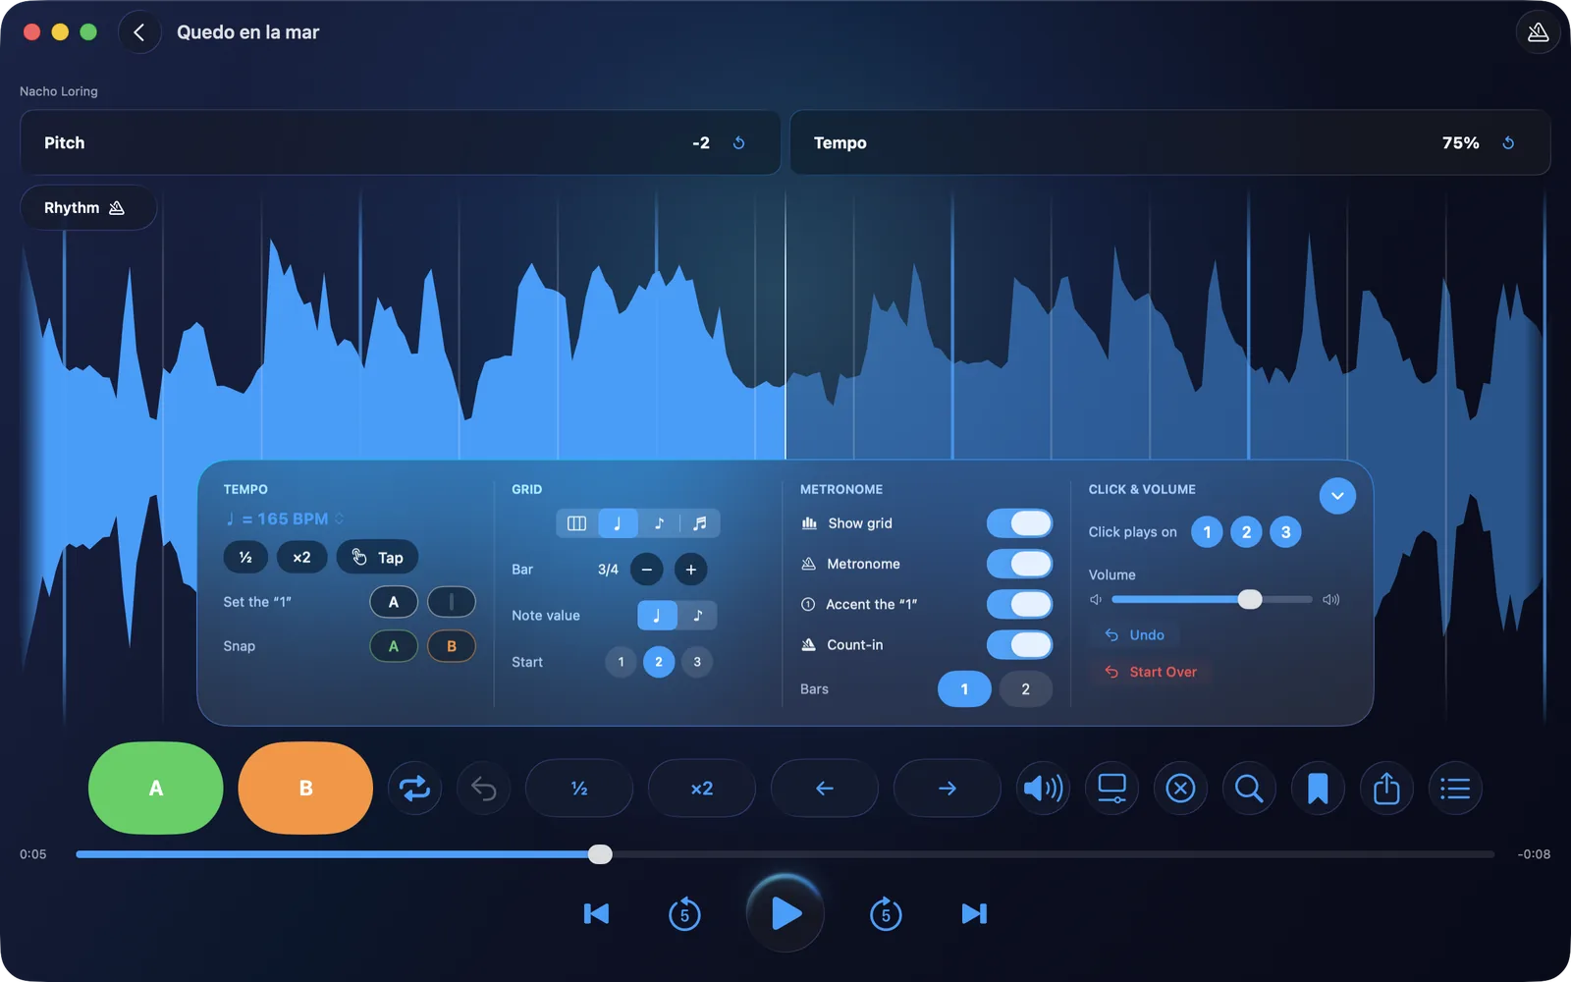Go back using the chevron arrow
The width and height of the screenshot is (1571, 982).
[139, 32]
